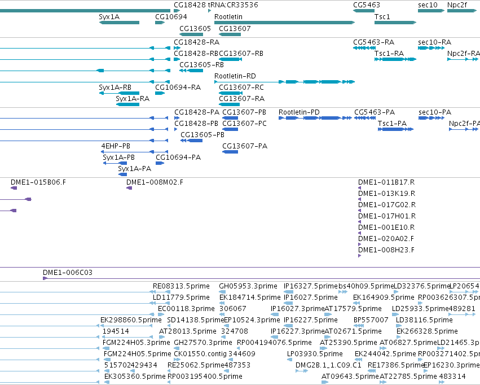Select the sec10-PA protein label
This screenshot has height=385, width=480.
[x=435, y=112]
